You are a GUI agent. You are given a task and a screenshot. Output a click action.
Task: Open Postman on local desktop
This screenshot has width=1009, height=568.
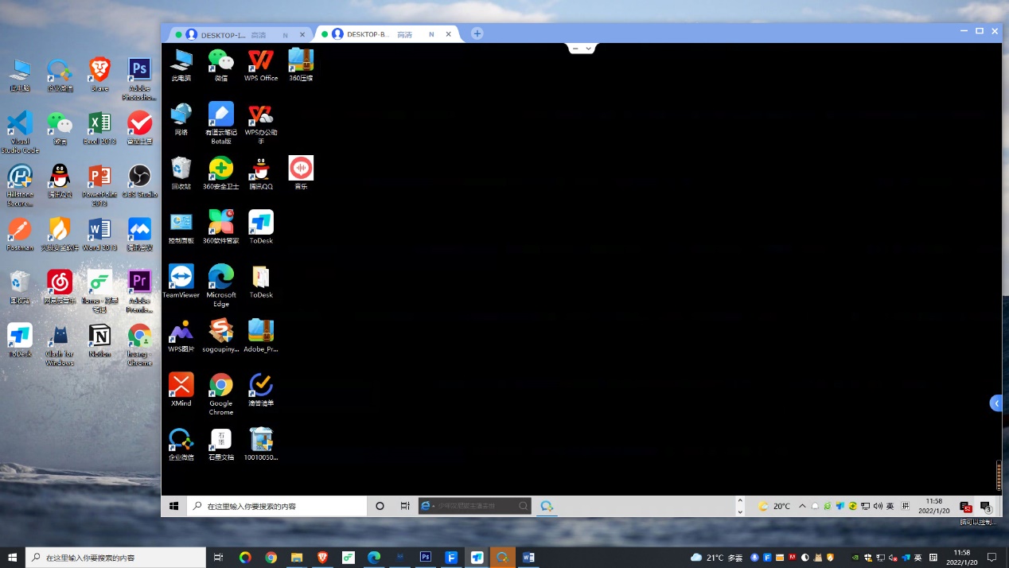click(20, 235)
